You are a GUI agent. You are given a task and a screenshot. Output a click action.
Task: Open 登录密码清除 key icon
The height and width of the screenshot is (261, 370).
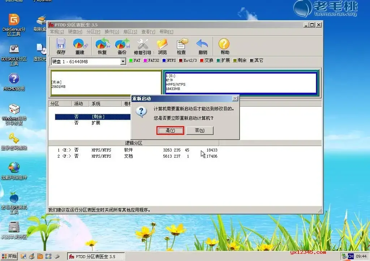14,141
